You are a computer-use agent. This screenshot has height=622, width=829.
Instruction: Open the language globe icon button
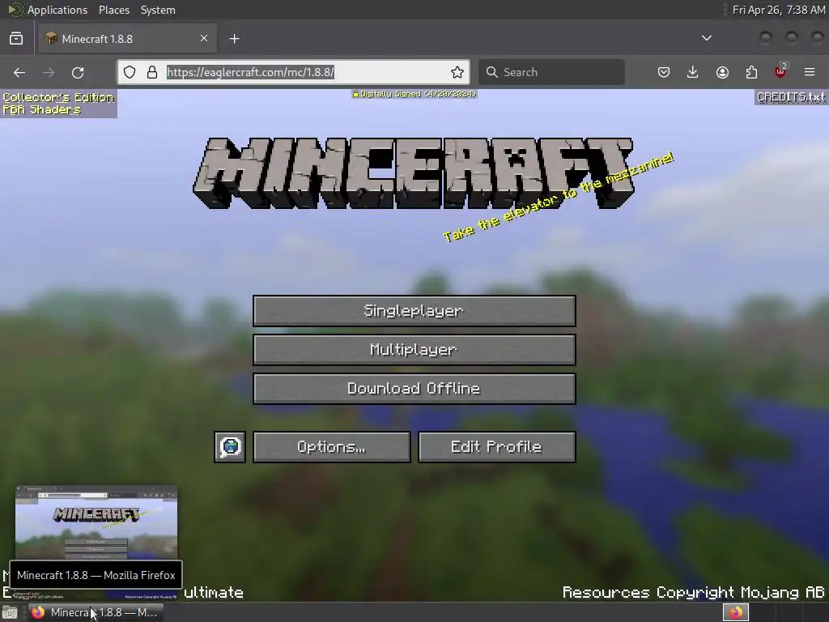pos(230,447)
